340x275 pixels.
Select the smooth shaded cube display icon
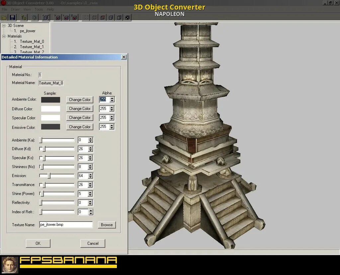tap(119, 18)
